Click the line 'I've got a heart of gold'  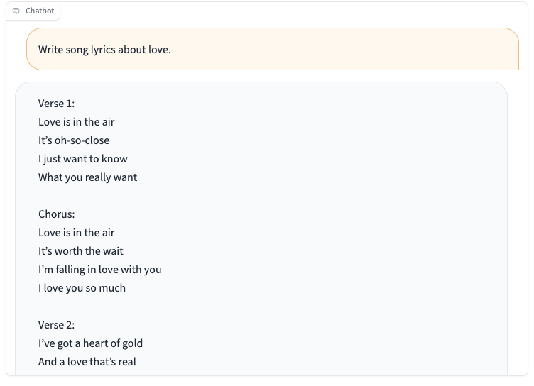click(x=90, y=343)
